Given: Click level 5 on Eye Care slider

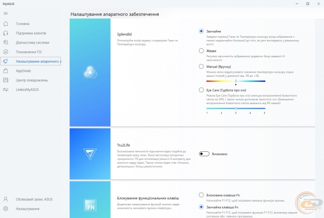Looking at the screenshot, I should click(x=264, y=113).
